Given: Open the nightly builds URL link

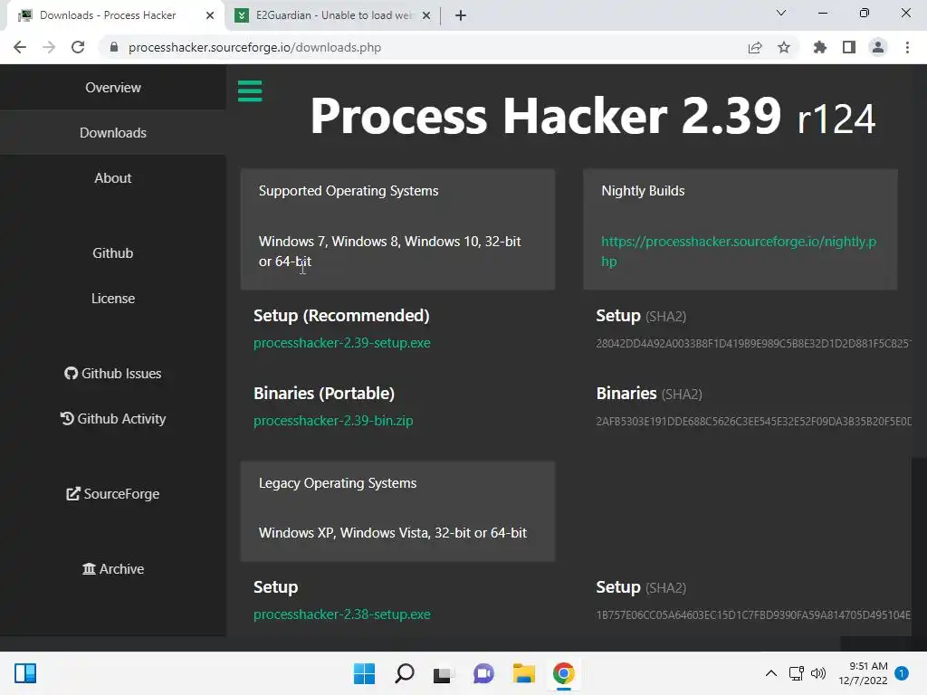Looking at the screenshot, I should tap(739, 252).
